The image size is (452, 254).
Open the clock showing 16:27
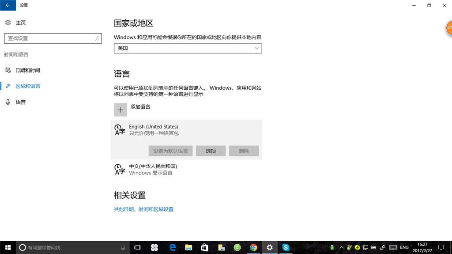pos(422,247)
